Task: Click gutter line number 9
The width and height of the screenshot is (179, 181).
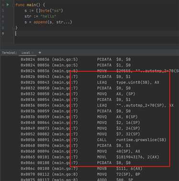Action: point(3,34)
